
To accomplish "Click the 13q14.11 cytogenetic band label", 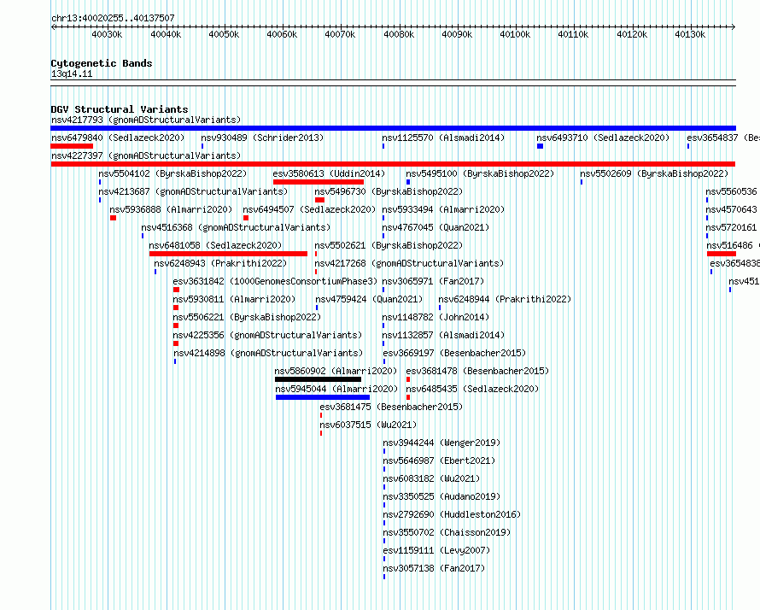I will coord(72,73).
